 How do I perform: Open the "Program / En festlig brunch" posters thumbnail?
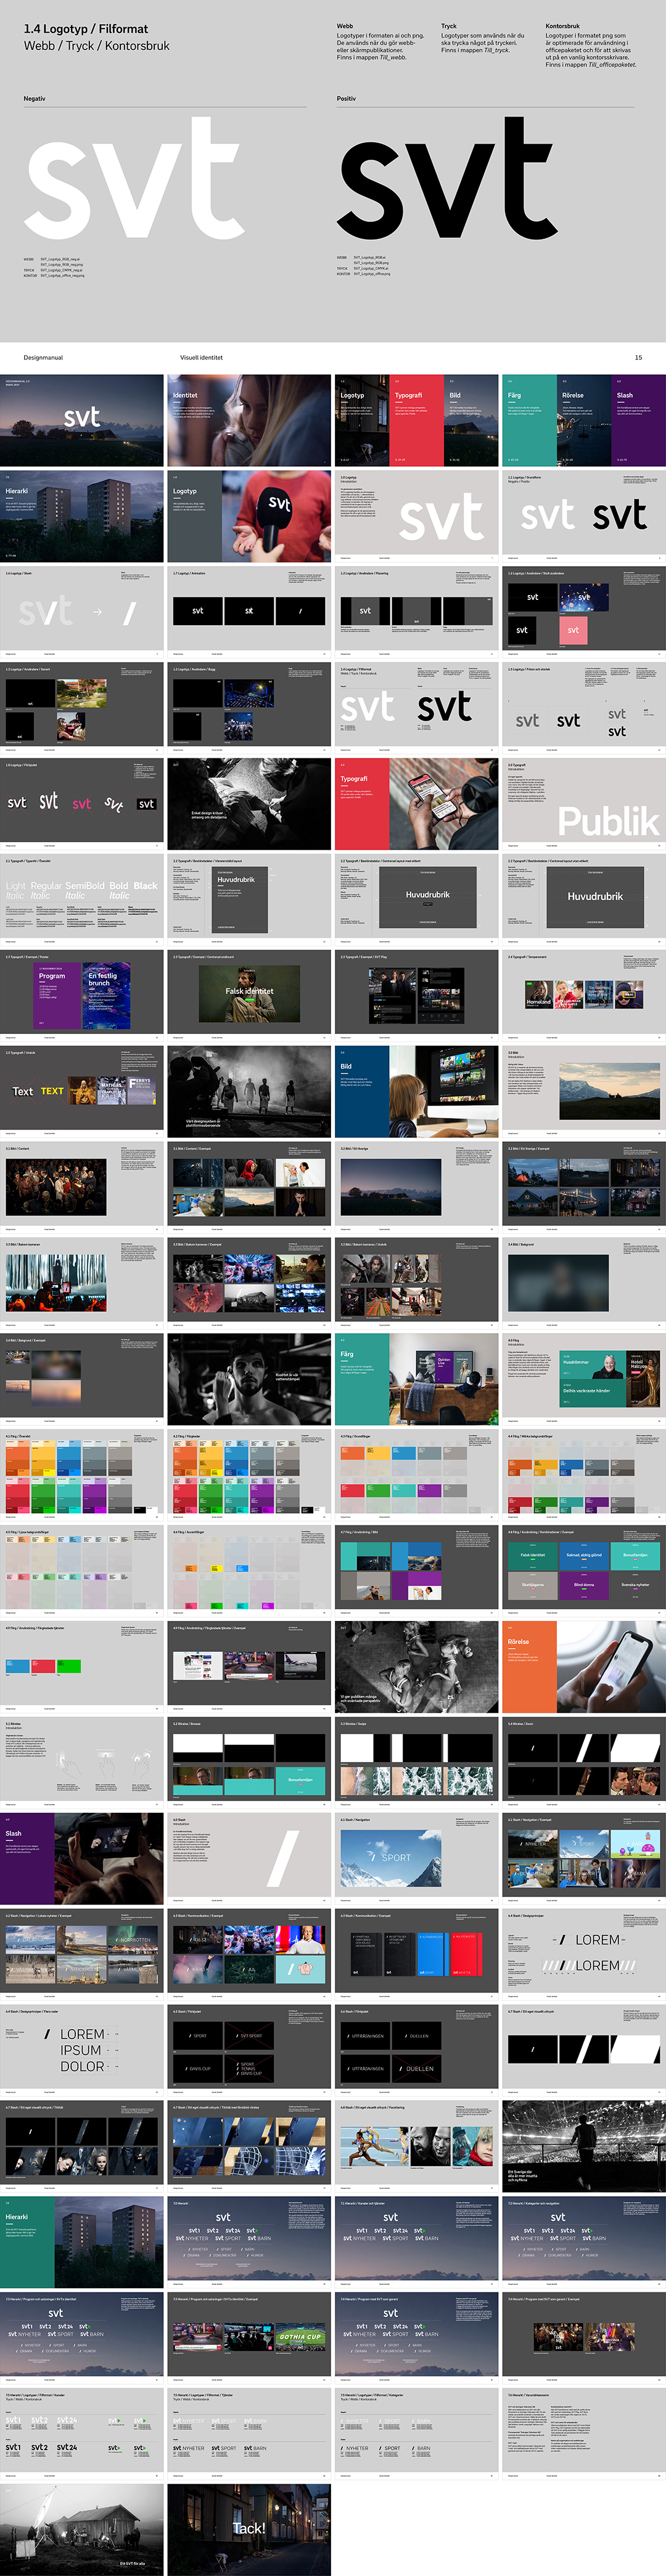pyautogui.click(x=82, y=996)
